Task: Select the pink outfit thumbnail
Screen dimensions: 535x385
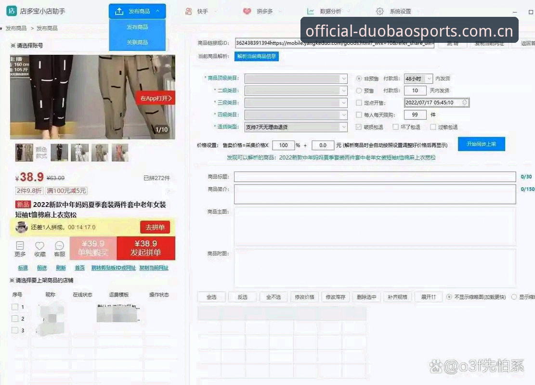Action: click(120, 153)
